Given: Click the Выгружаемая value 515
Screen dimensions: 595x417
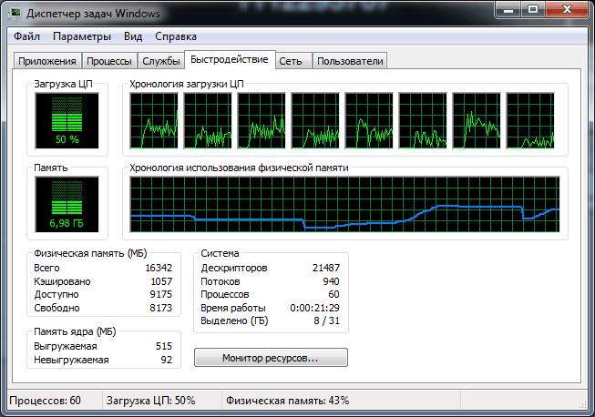Looking at the screenshot, I should [164, 346].
